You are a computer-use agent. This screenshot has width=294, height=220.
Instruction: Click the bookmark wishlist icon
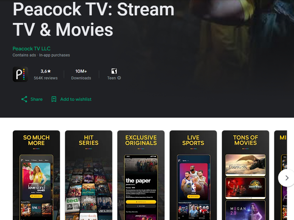tap(54, 99)
